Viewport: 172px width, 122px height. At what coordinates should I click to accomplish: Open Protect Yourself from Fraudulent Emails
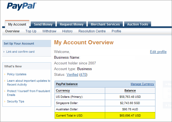pos(29,93)
